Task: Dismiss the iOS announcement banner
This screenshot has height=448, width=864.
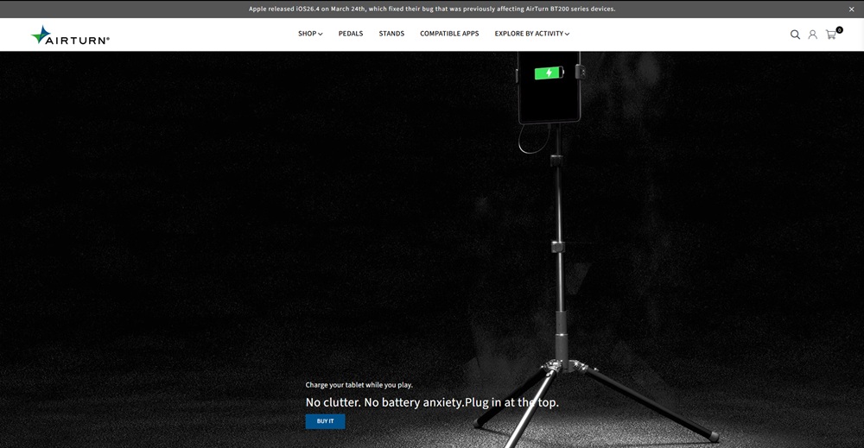Action: pos(851,9)
